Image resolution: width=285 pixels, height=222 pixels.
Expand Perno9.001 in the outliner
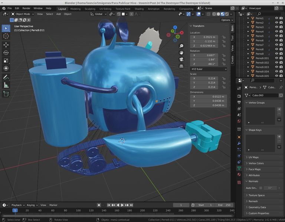tap(248, 58)
